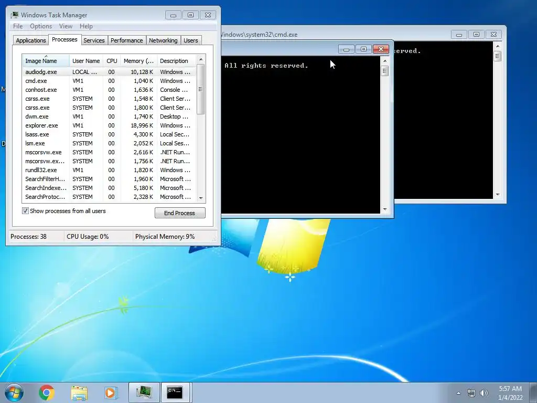Switch to the Performance tab

(x=127, y=40)
